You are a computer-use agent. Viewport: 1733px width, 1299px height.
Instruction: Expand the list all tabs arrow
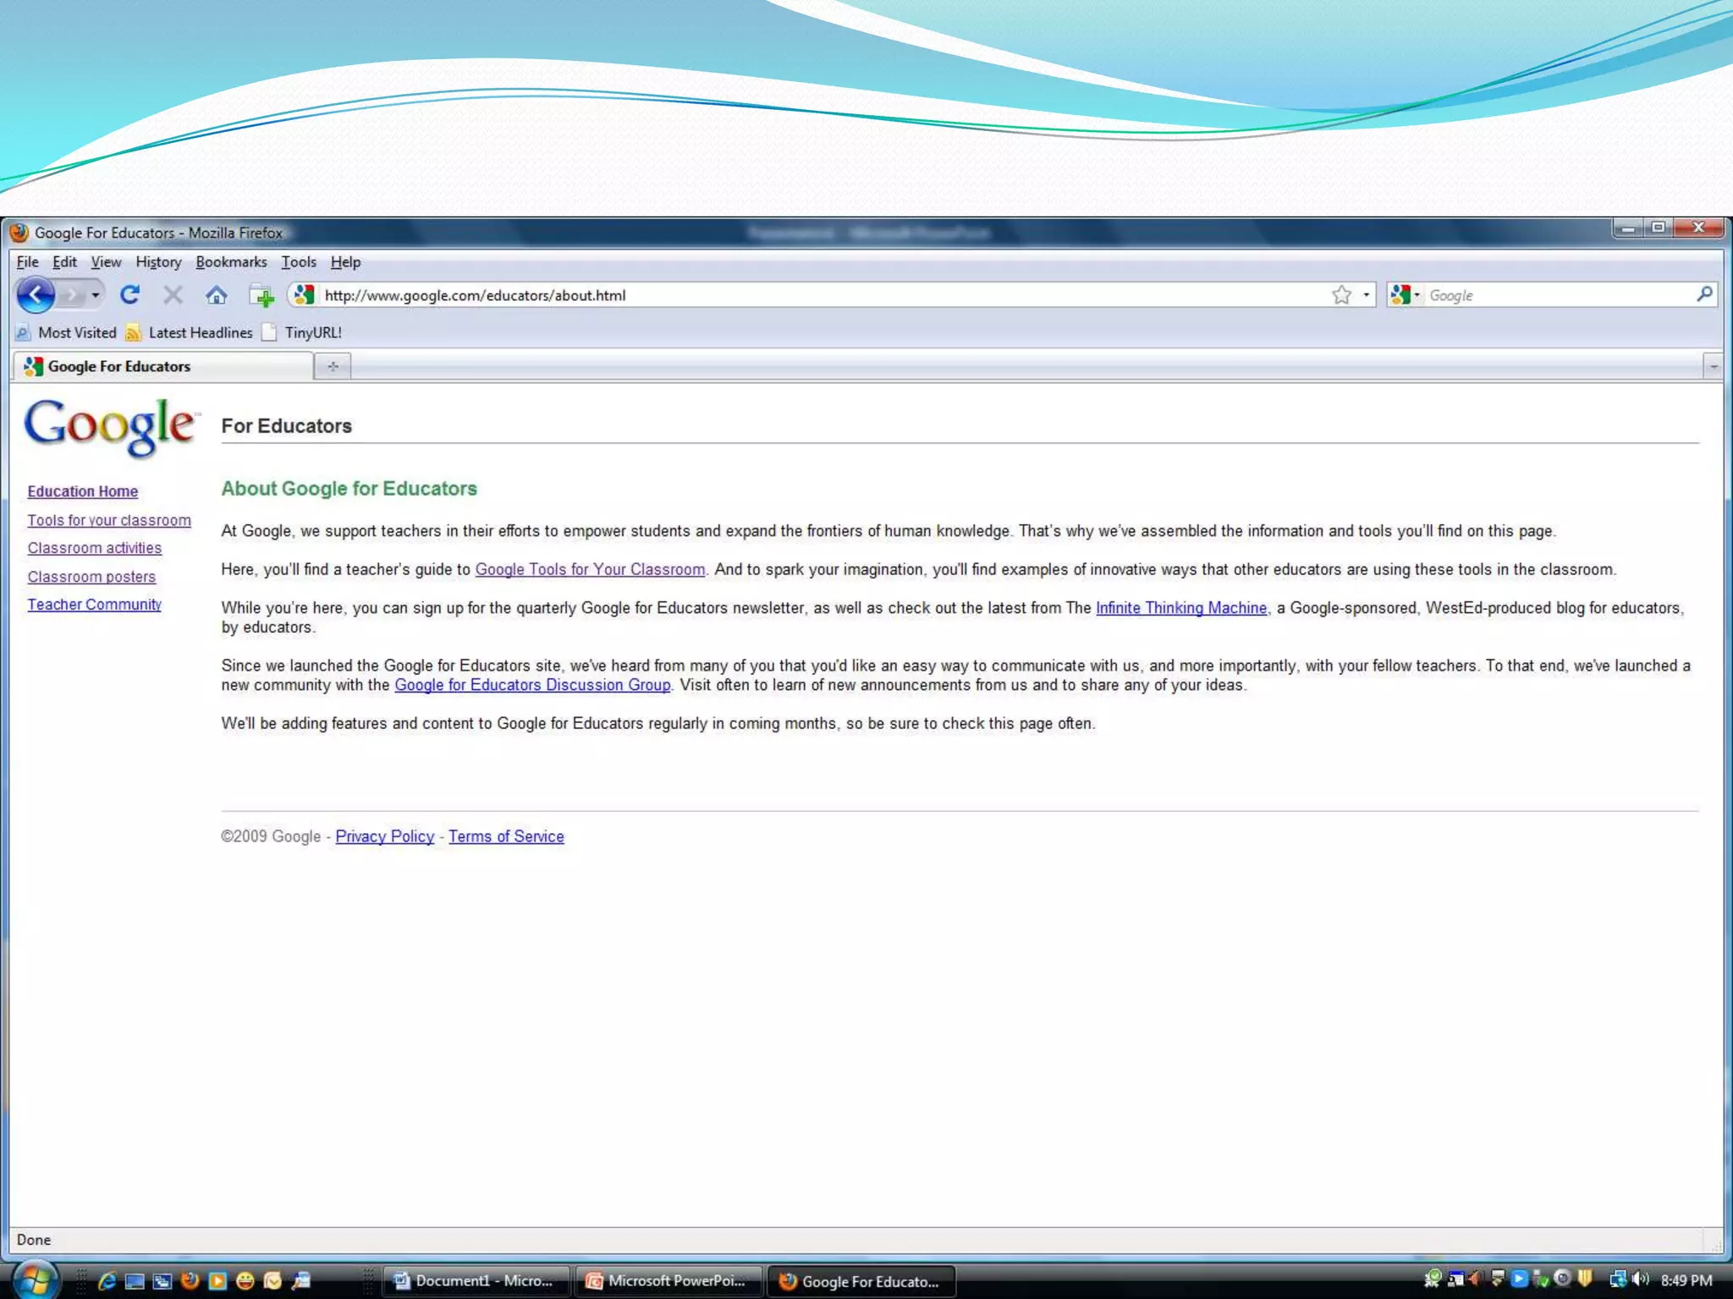(1714, 367)
